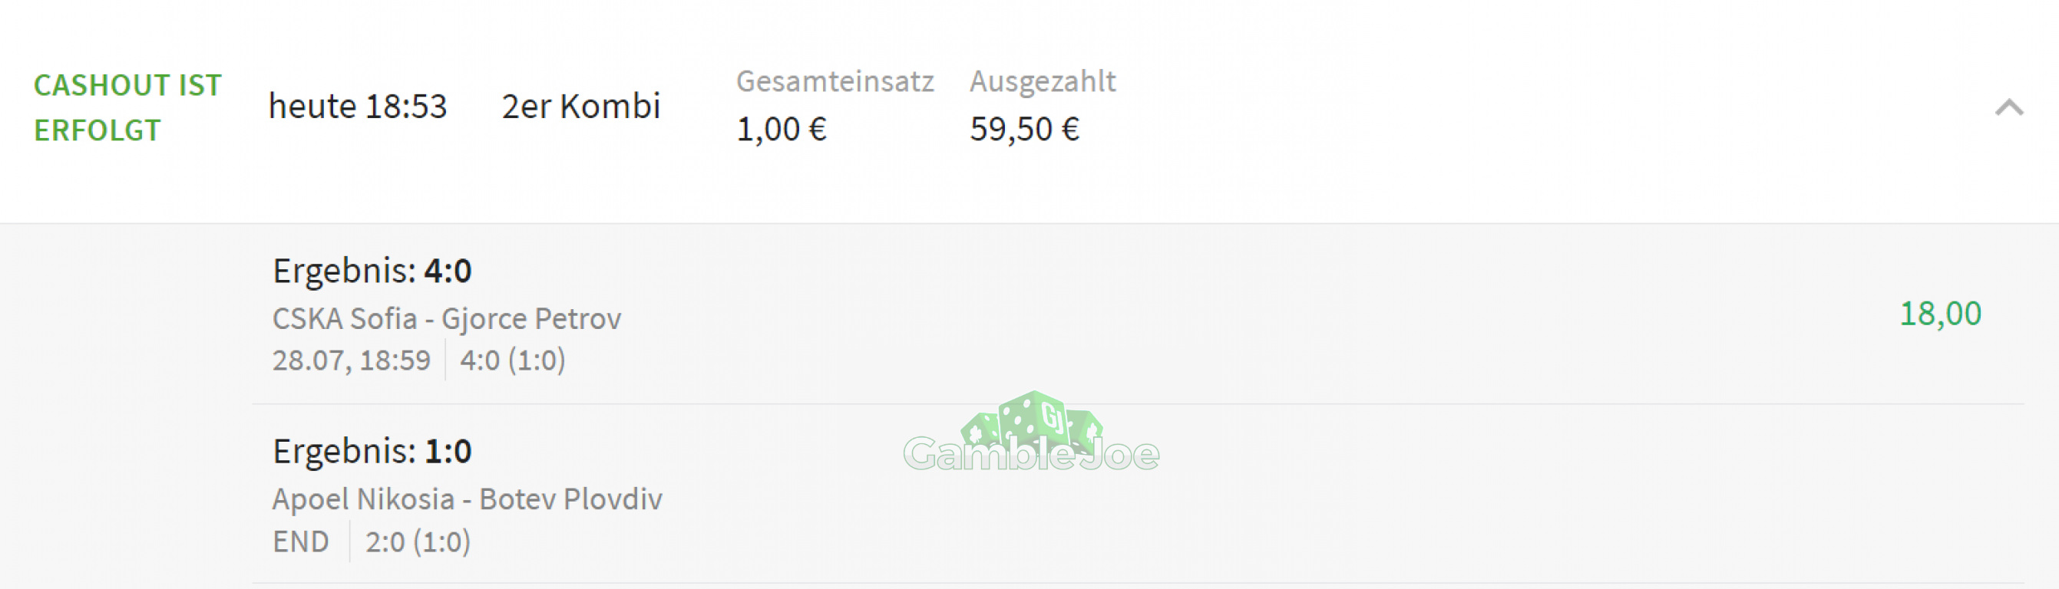Click the GambleJoe watermark text
This screenshot has height=589, width=2059.
pos(1031,454)
